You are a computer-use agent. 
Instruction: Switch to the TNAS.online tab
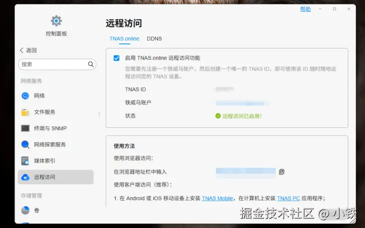(124, 39)
